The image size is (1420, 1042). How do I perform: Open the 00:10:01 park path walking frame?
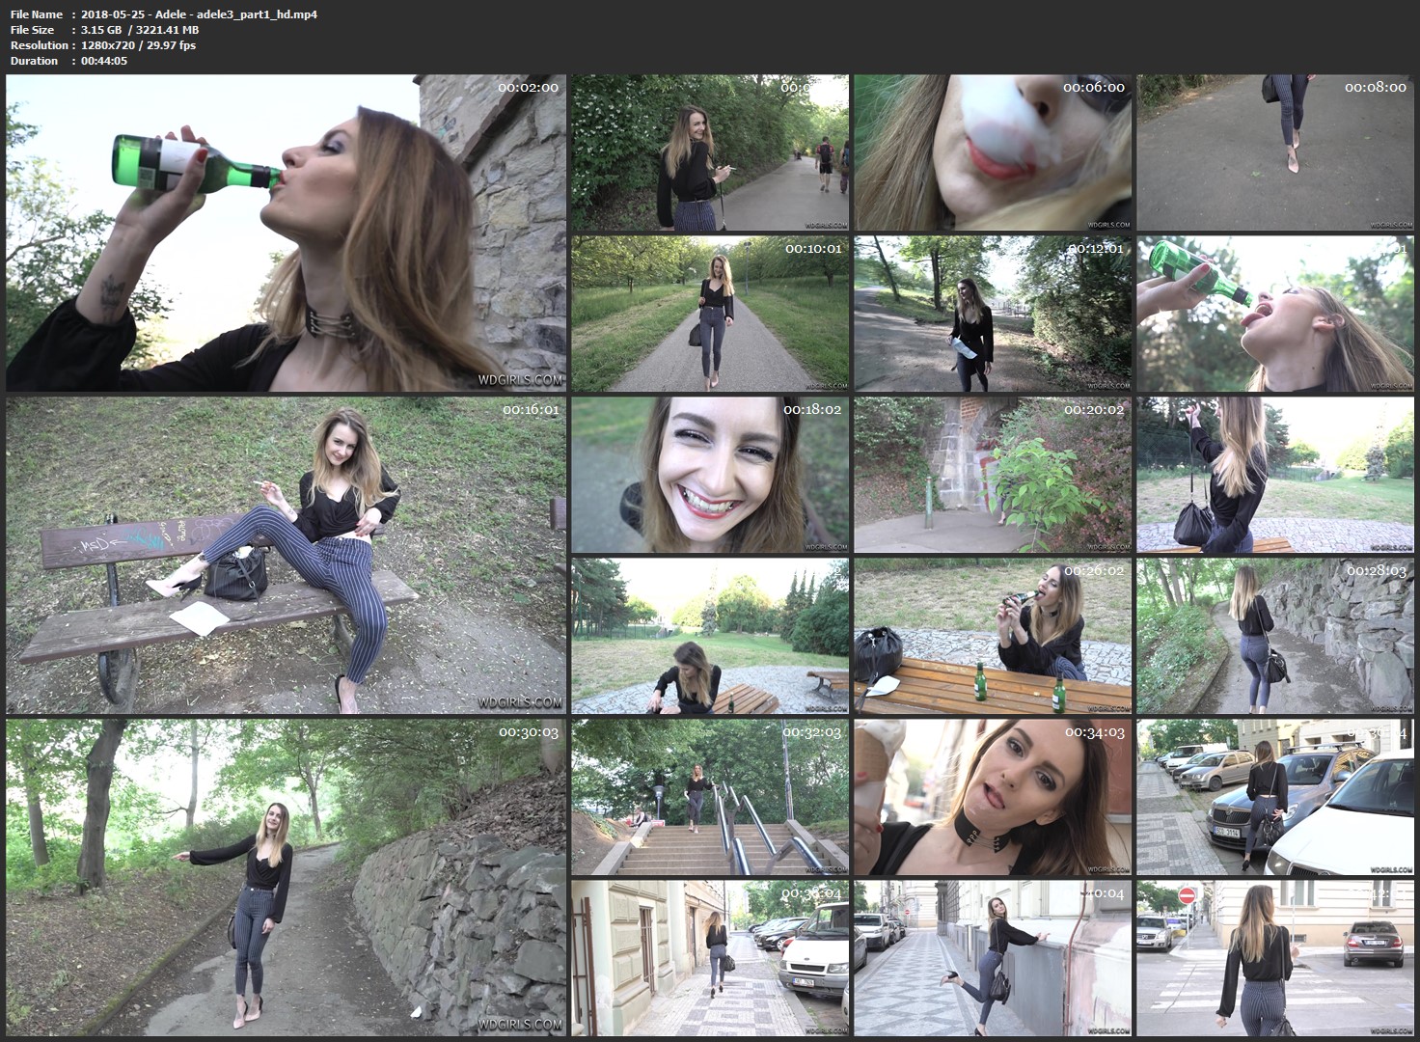click(710, 314)
